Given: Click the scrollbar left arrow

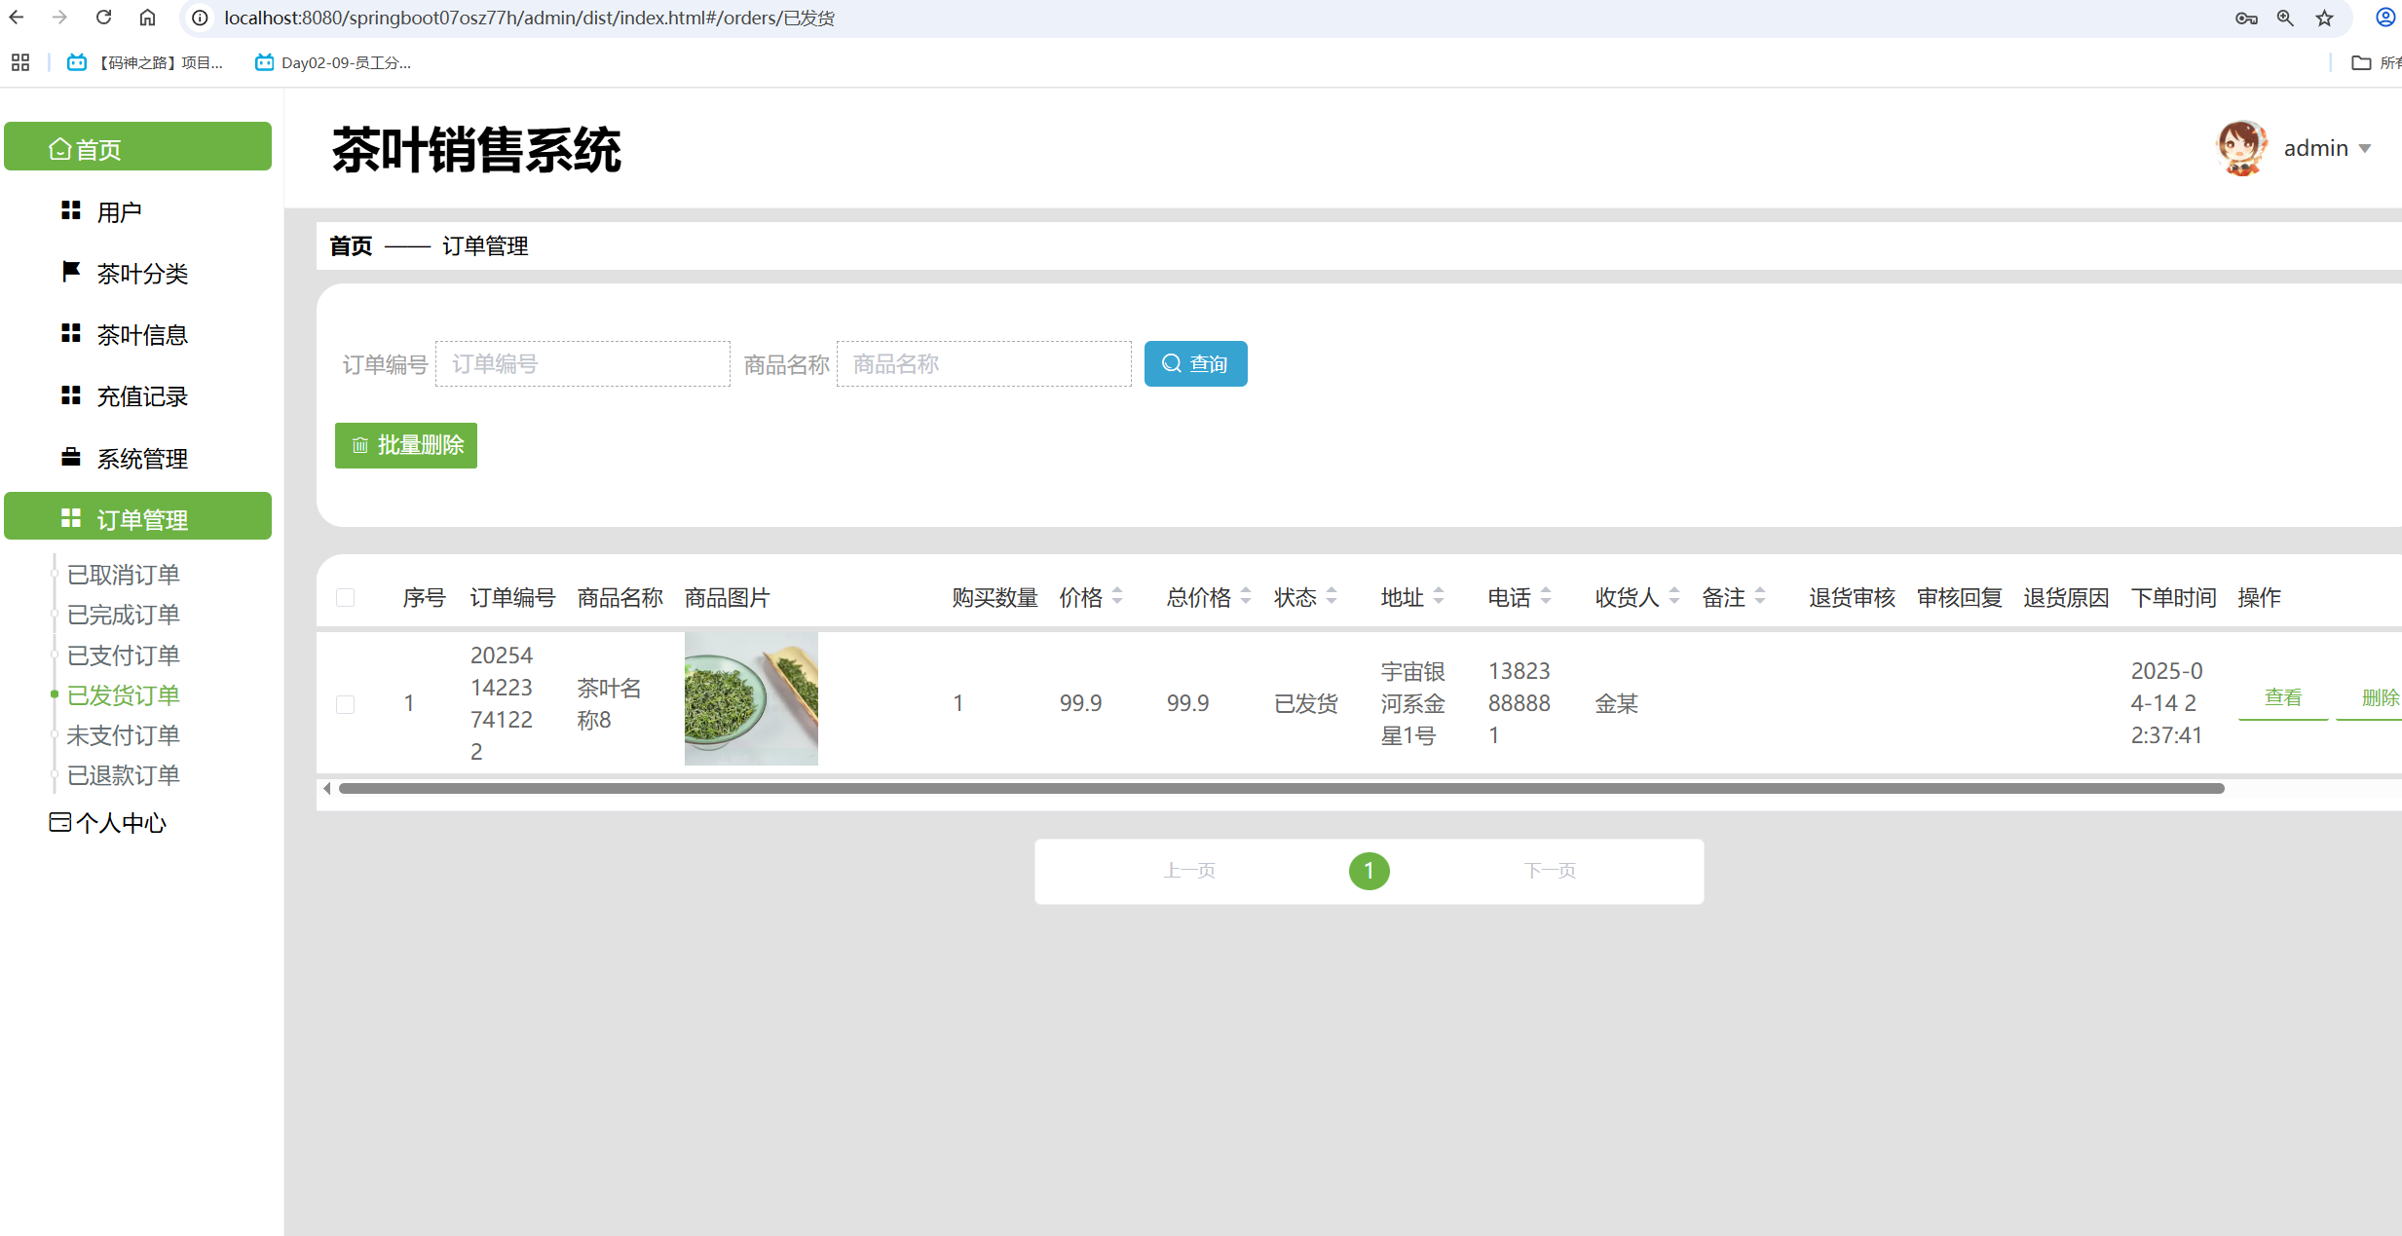Looking at the screenshot, I should (x=327, y=788).
